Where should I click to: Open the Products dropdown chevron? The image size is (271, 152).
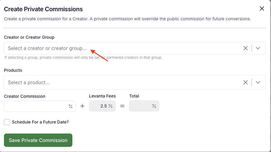(258, 82)
